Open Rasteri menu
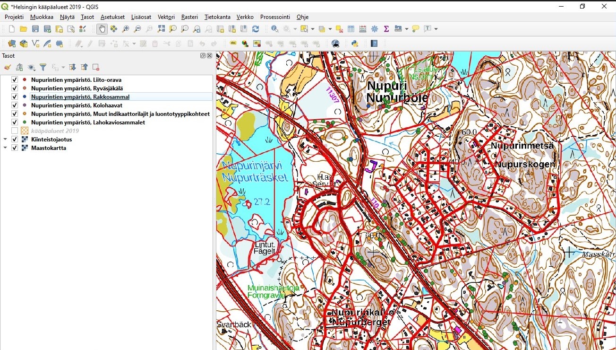Screen dimensions: 616x350 (x=189, y=17)
